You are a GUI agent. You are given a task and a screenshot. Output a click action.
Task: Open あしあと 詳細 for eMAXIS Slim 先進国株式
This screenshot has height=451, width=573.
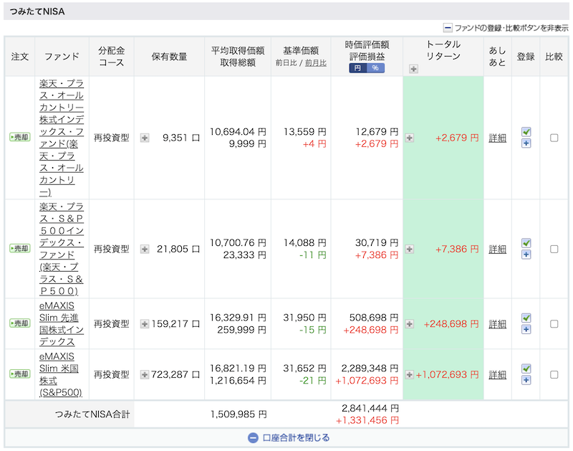(x=497, y=324)
